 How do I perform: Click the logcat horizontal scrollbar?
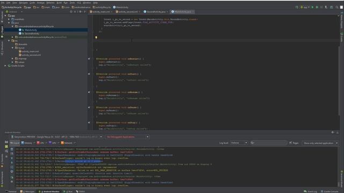pyautogui.click(x=56, y=188)
